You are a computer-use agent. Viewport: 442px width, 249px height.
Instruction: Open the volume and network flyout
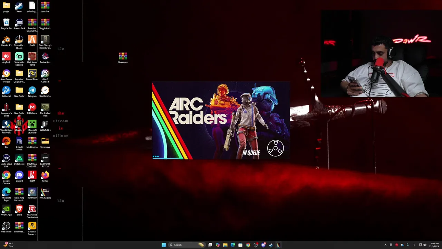[423, 245]
